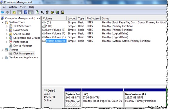Click CDFS file system cell
This screenshot has height=110, width=169.
[90, 26]
